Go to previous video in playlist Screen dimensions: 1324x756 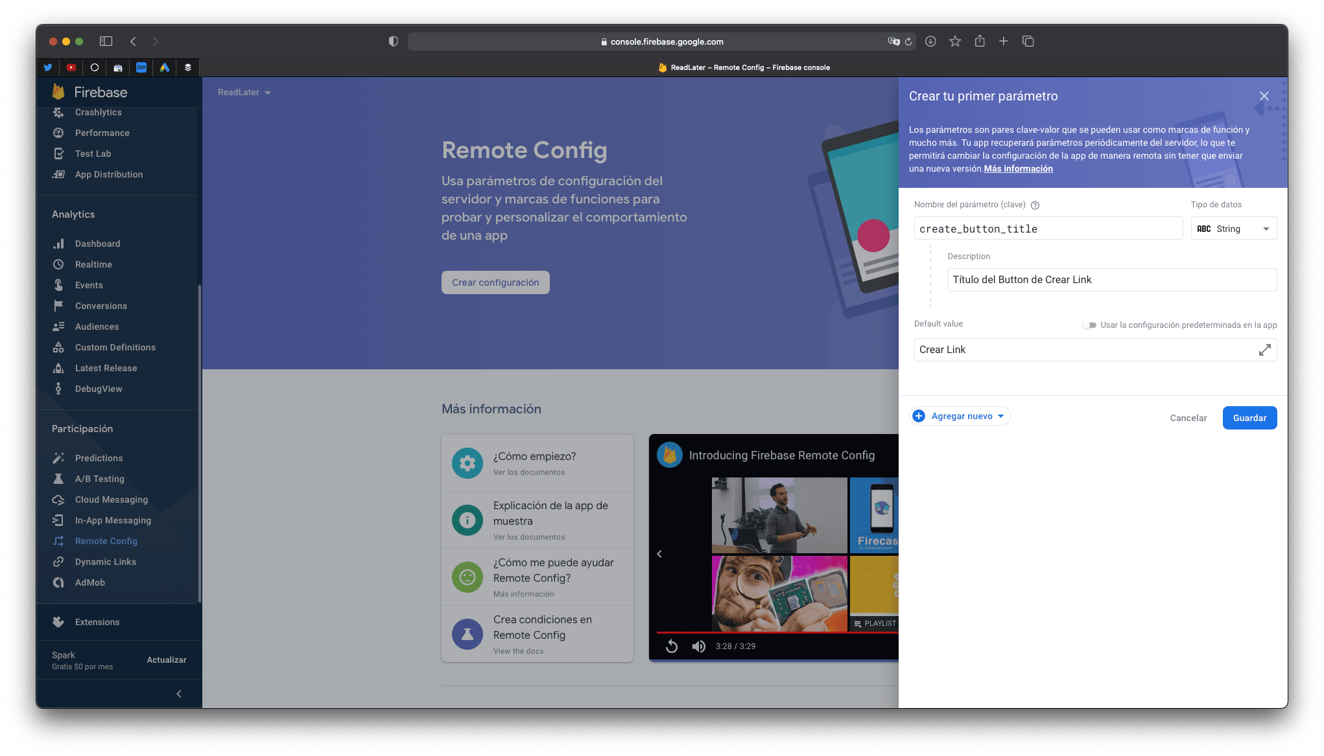659,554
